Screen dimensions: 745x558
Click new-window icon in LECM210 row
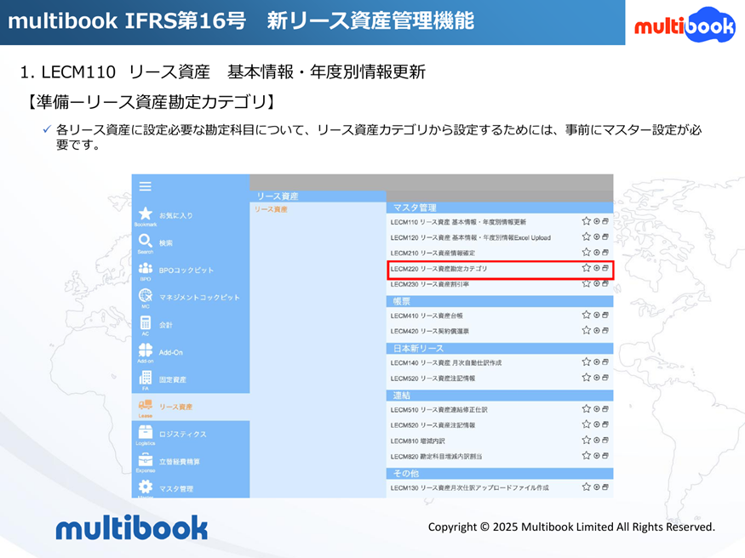pos(605,253)
